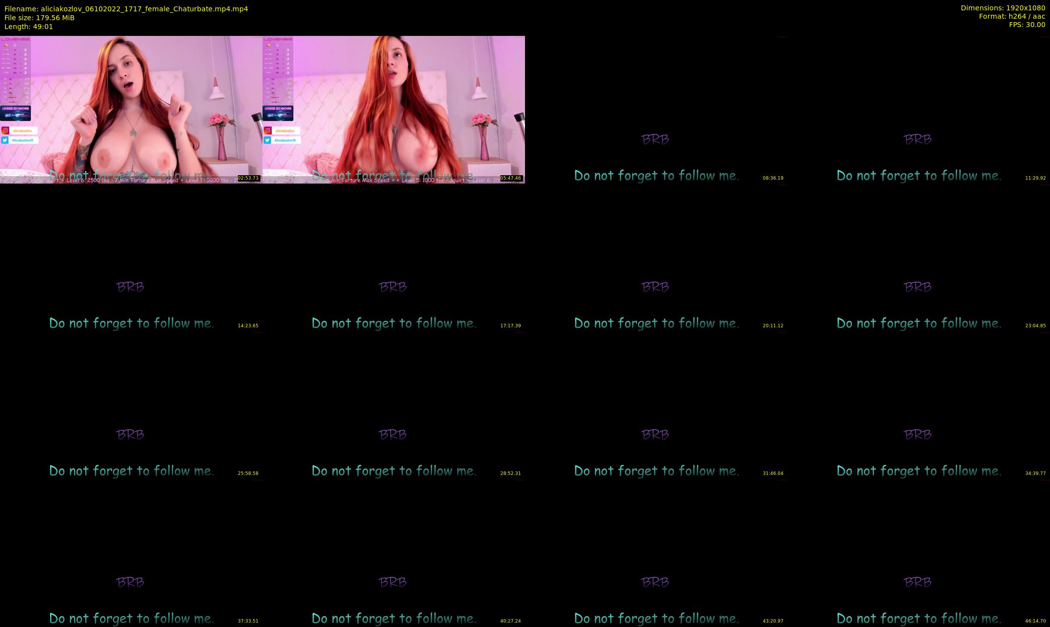This screenshot has height=627, width=1050.
Task: Click 'Do not forget to follow me.' in 34:39.77 frame
Action: 919,471
